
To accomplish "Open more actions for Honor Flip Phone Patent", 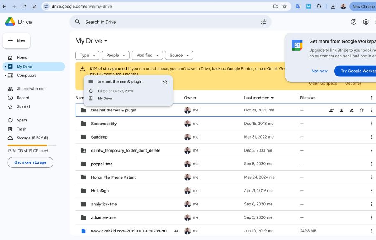I will (372, 177).
